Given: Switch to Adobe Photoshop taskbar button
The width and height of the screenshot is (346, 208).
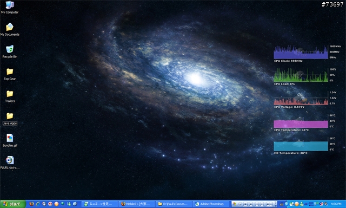Looking at the screenshot, I should point(211,204).
